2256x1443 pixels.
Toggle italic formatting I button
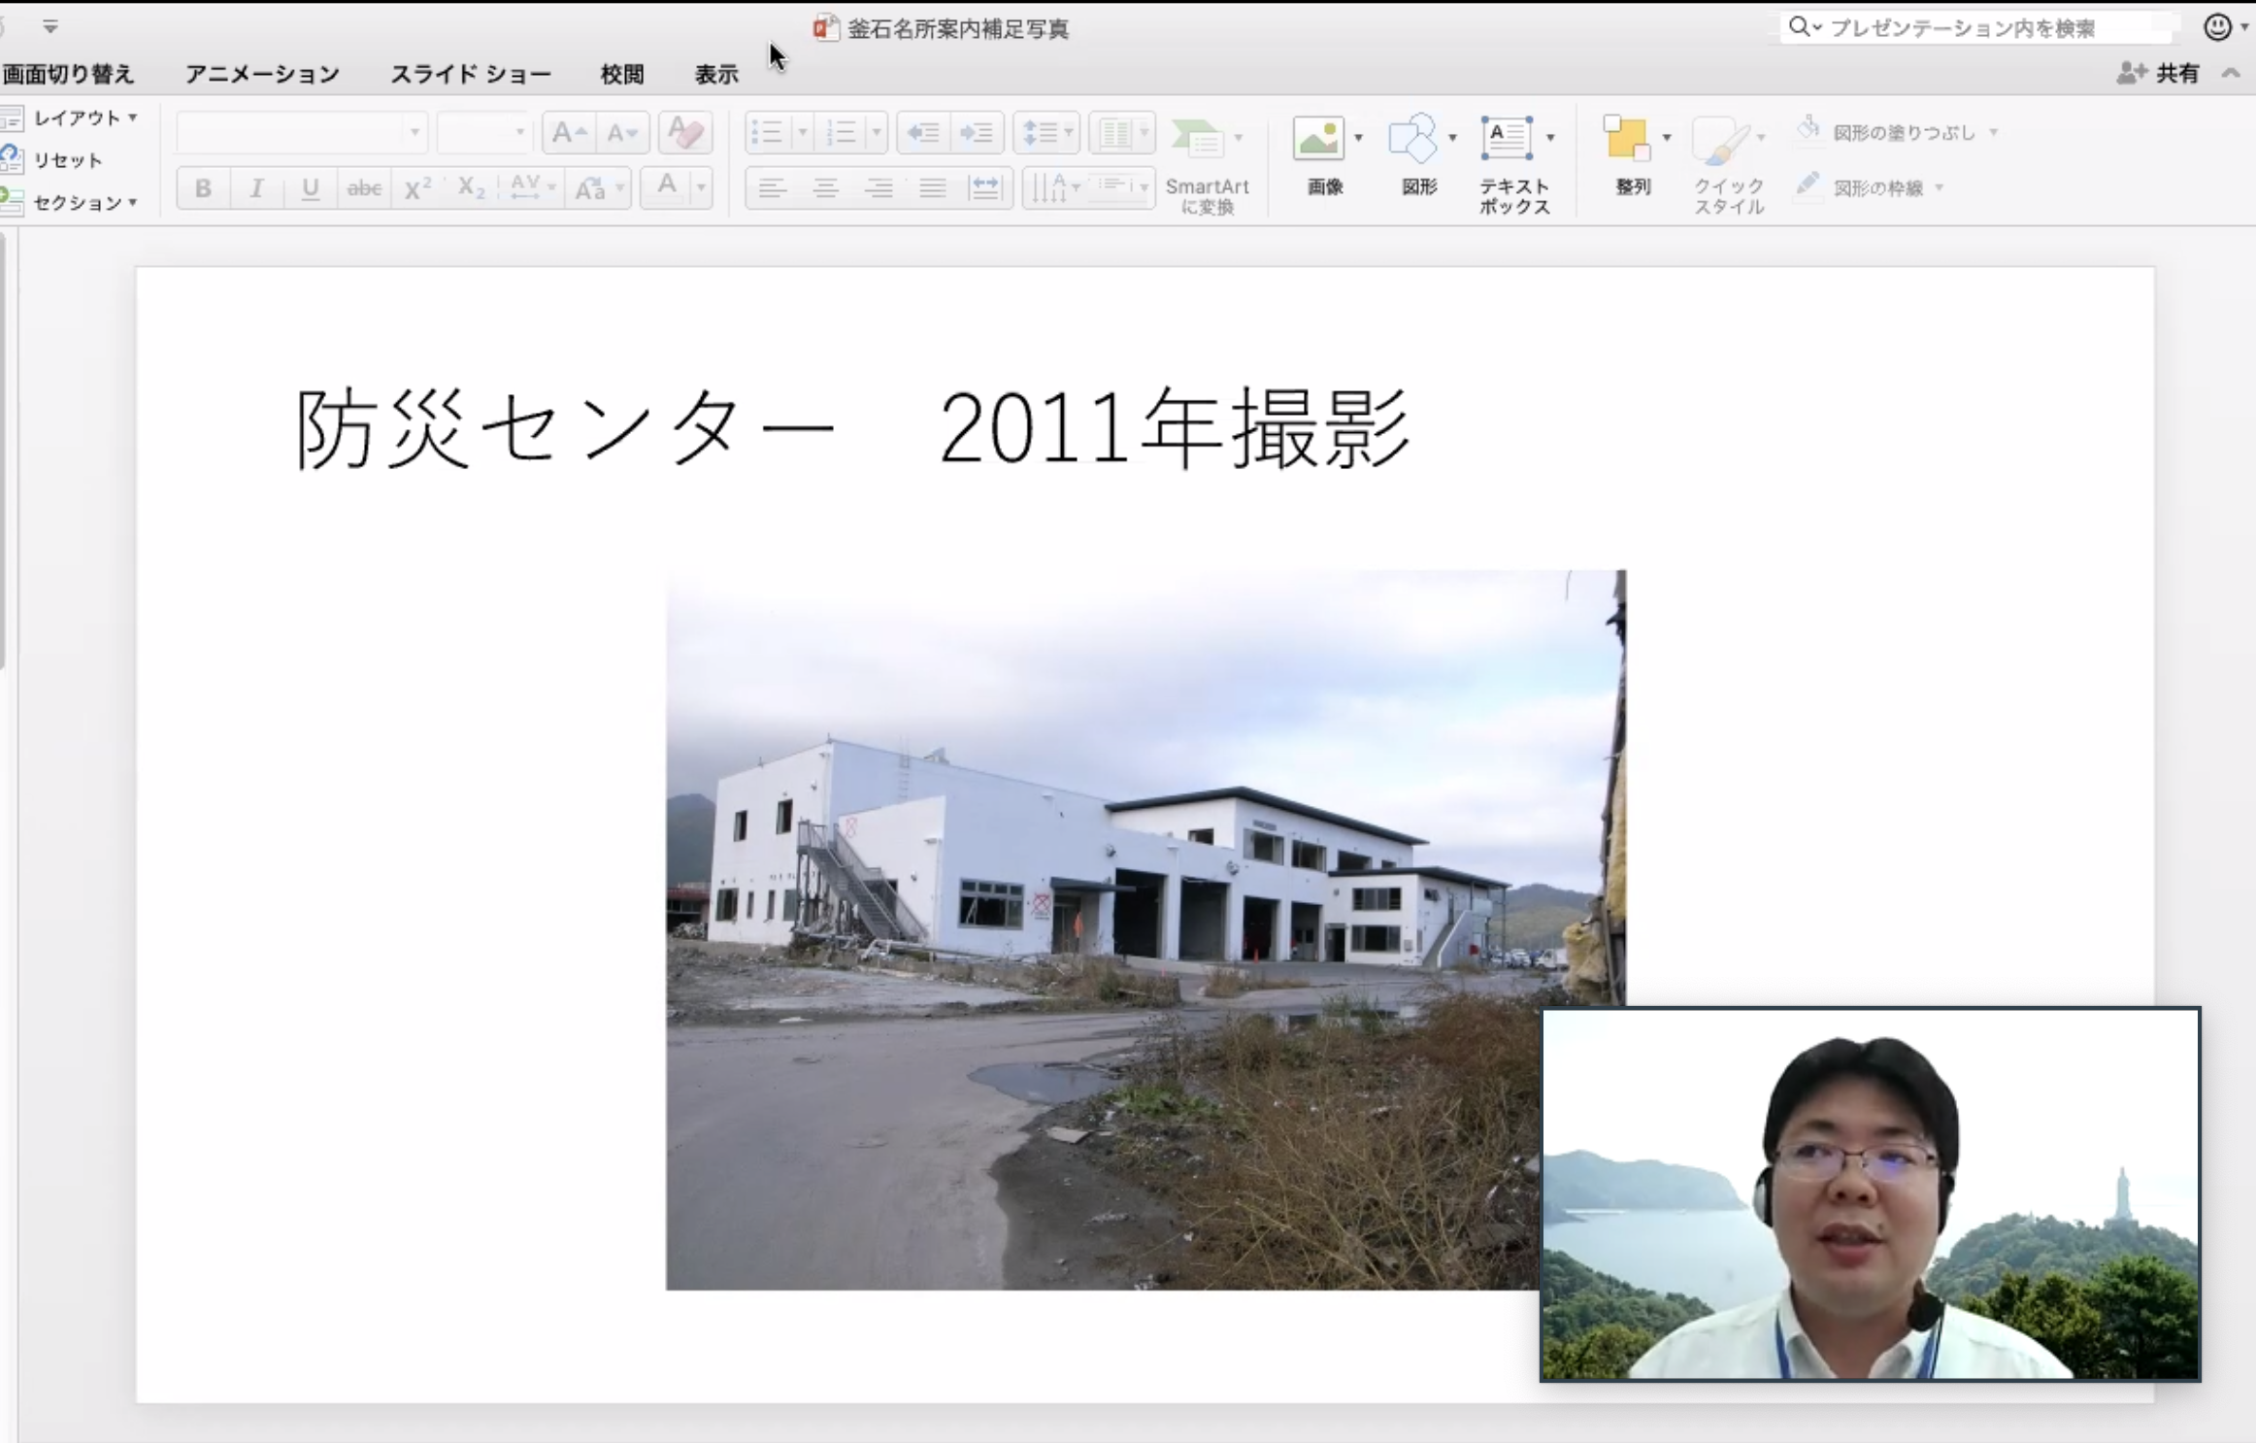click(x=256, y=188)
